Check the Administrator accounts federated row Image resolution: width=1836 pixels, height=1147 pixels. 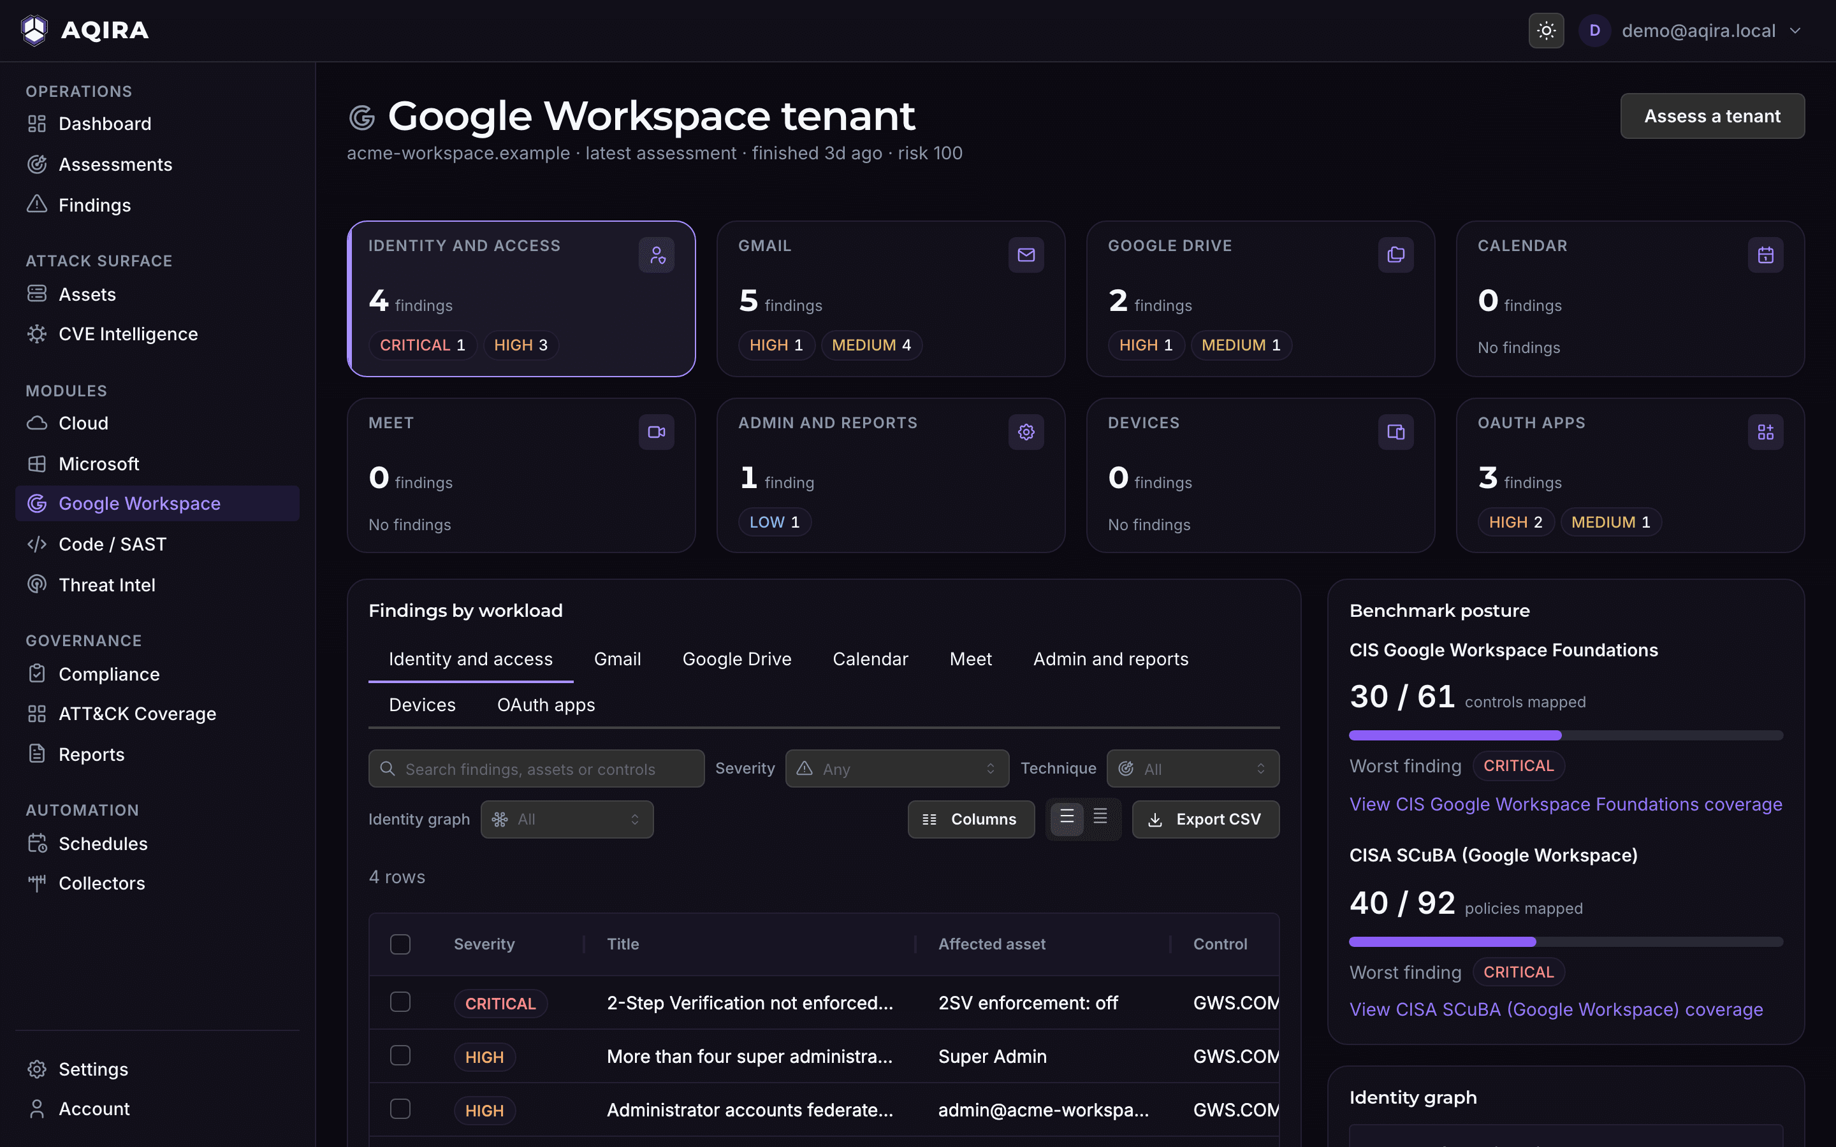click(400, 1109)
